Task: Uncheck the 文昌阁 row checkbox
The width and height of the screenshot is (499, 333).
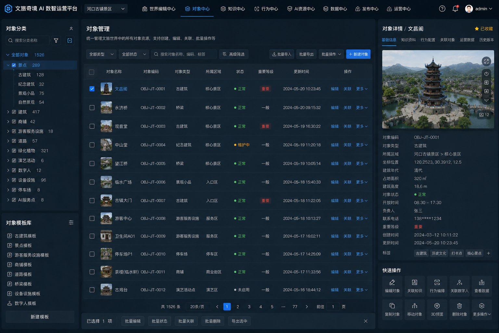Action: (x=92, y=89)
